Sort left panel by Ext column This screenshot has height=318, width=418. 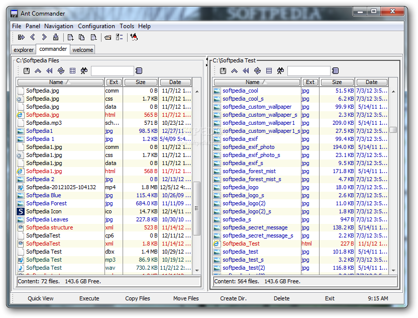tap(114, 82)
